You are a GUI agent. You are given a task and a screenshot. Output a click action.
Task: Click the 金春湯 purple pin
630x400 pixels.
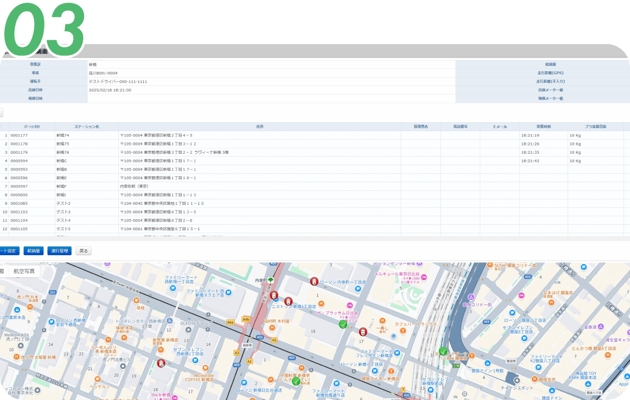[601, 326]
